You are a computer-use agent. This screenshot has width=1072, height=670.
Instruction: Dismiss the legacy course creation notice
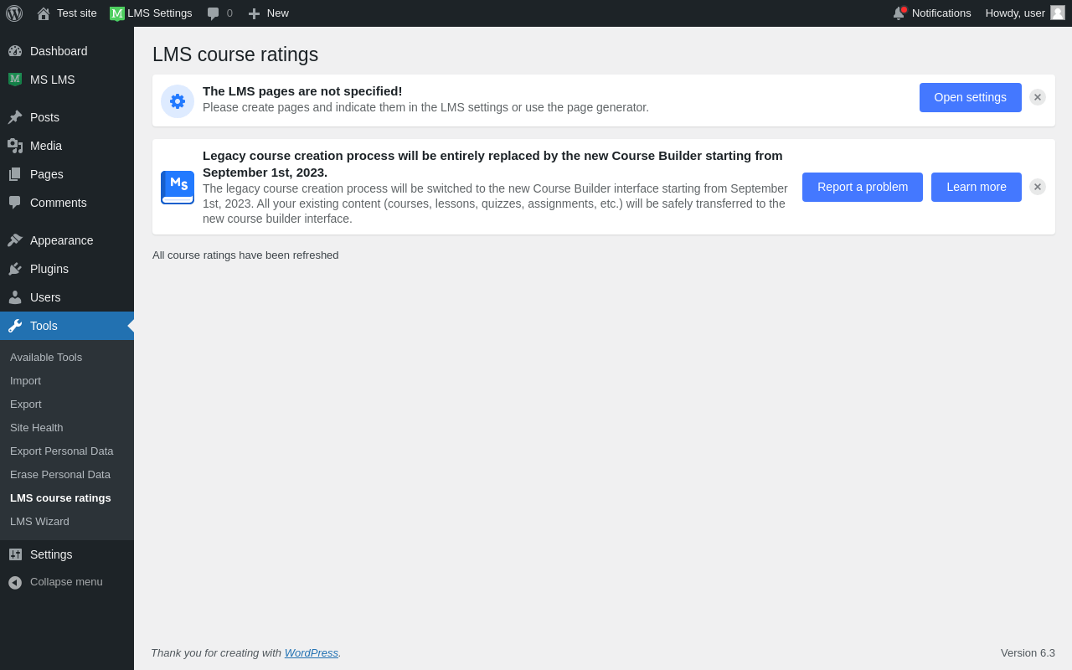click(1038, 187)
